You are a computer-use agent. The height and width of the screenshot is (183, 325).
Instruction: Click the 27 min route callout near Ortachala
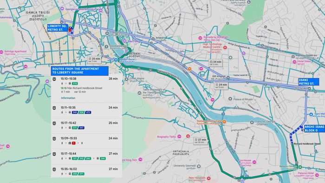[201, 141]
